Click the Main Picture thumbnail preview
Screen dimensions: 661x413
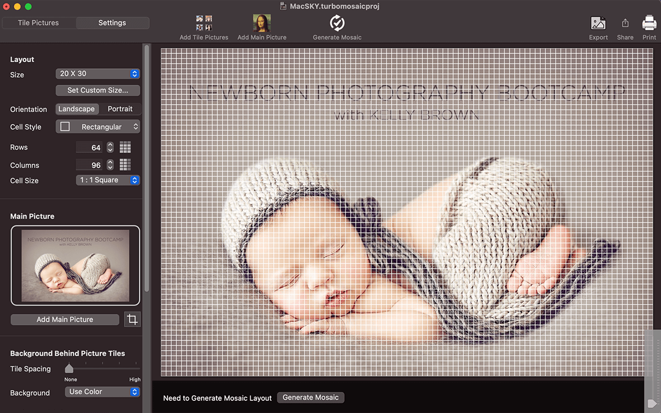click(75, 265)
